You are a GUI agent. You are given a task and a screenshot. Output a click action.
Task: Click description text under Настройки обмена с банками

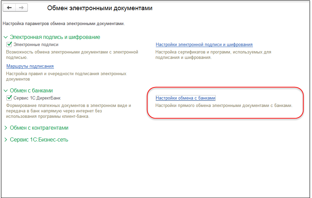[224, 106]
